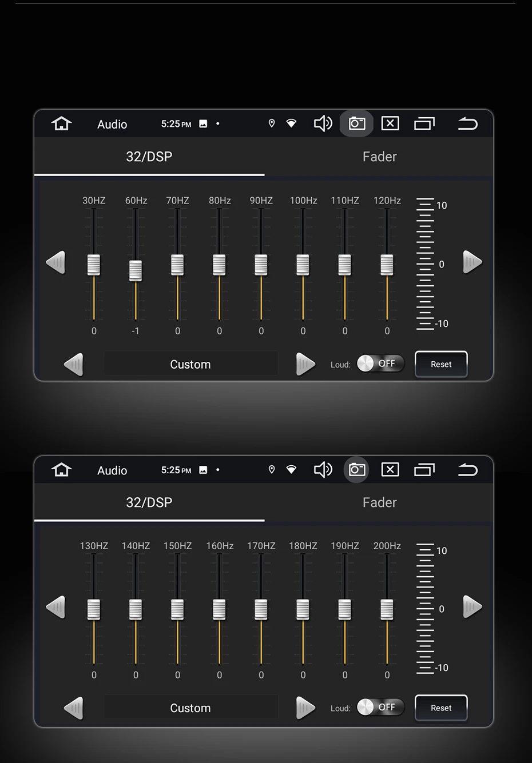Viewport: 532px width, 763px height.
Task: Tap image notification icon in bottom screen
Action: point(203,470)
